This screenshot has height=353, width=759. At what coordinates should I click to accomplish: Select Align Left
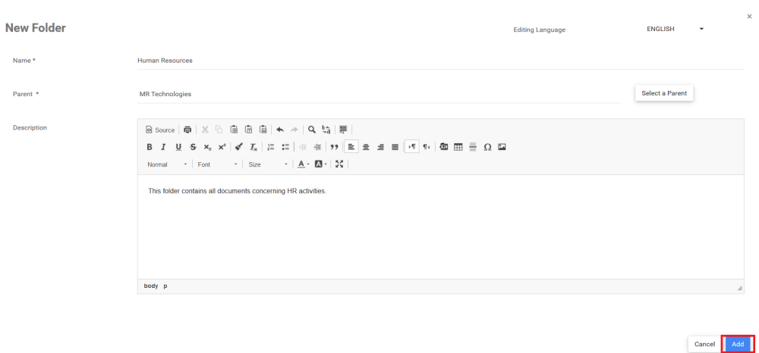pyautogui.click(x=351, y=147)
